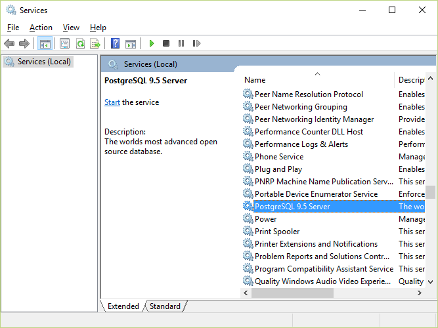Image resolution: width=438 pixels, height=328 pixels.
Task: Select the Peer Name Resolution Protocol row
Action: 334,94
